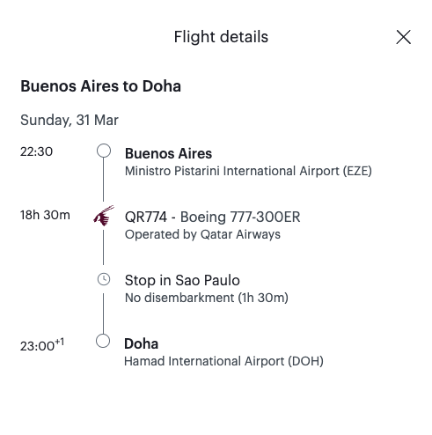Click the No disembarkment (1h 30m) note
The width and height of the screenshot is (432, 435).
207,298
